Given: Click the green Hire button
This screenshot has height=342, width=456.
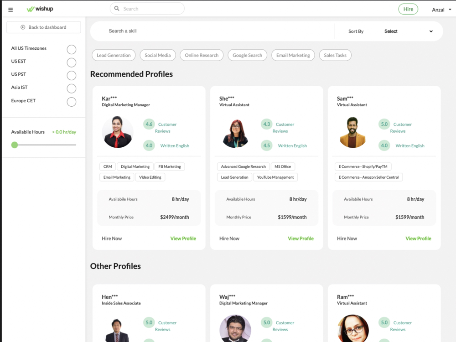Looking at the screenshot, I should pyautogui.click(x=408, y=9).
